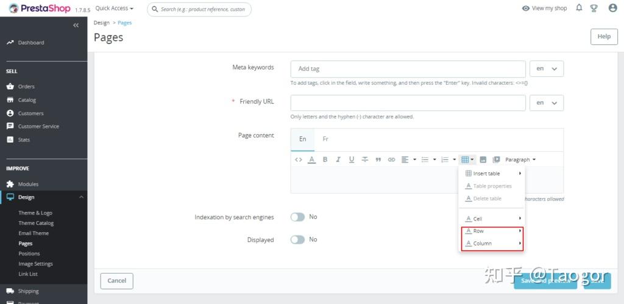624x304 pixels.
Task: Open Link List submenu link
Action: coord(28,274)
